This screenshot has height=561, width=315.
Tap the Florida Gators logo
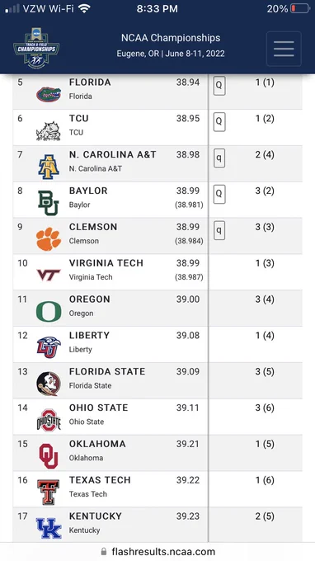pos(49,94)
